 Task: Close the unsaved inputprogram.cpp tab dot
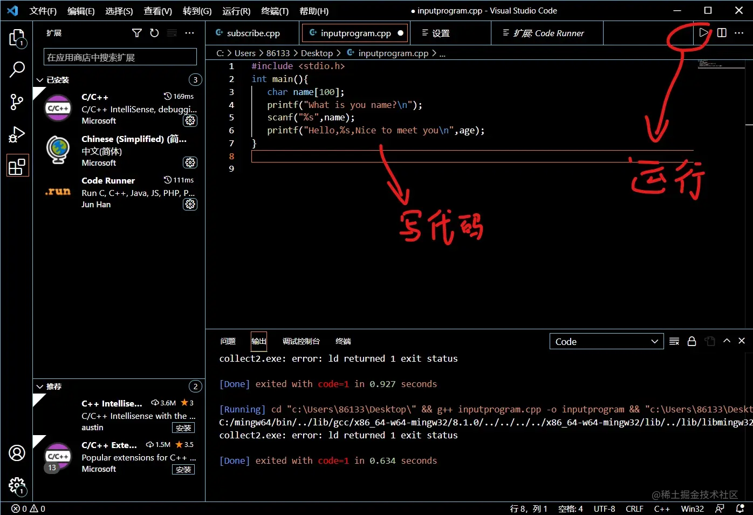click(400, 33)
